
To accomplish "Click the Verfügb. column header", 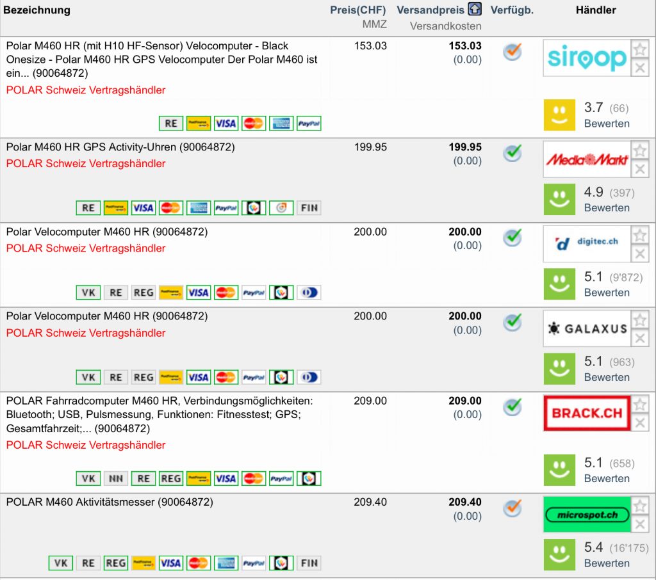I will [x=512, y=10].
